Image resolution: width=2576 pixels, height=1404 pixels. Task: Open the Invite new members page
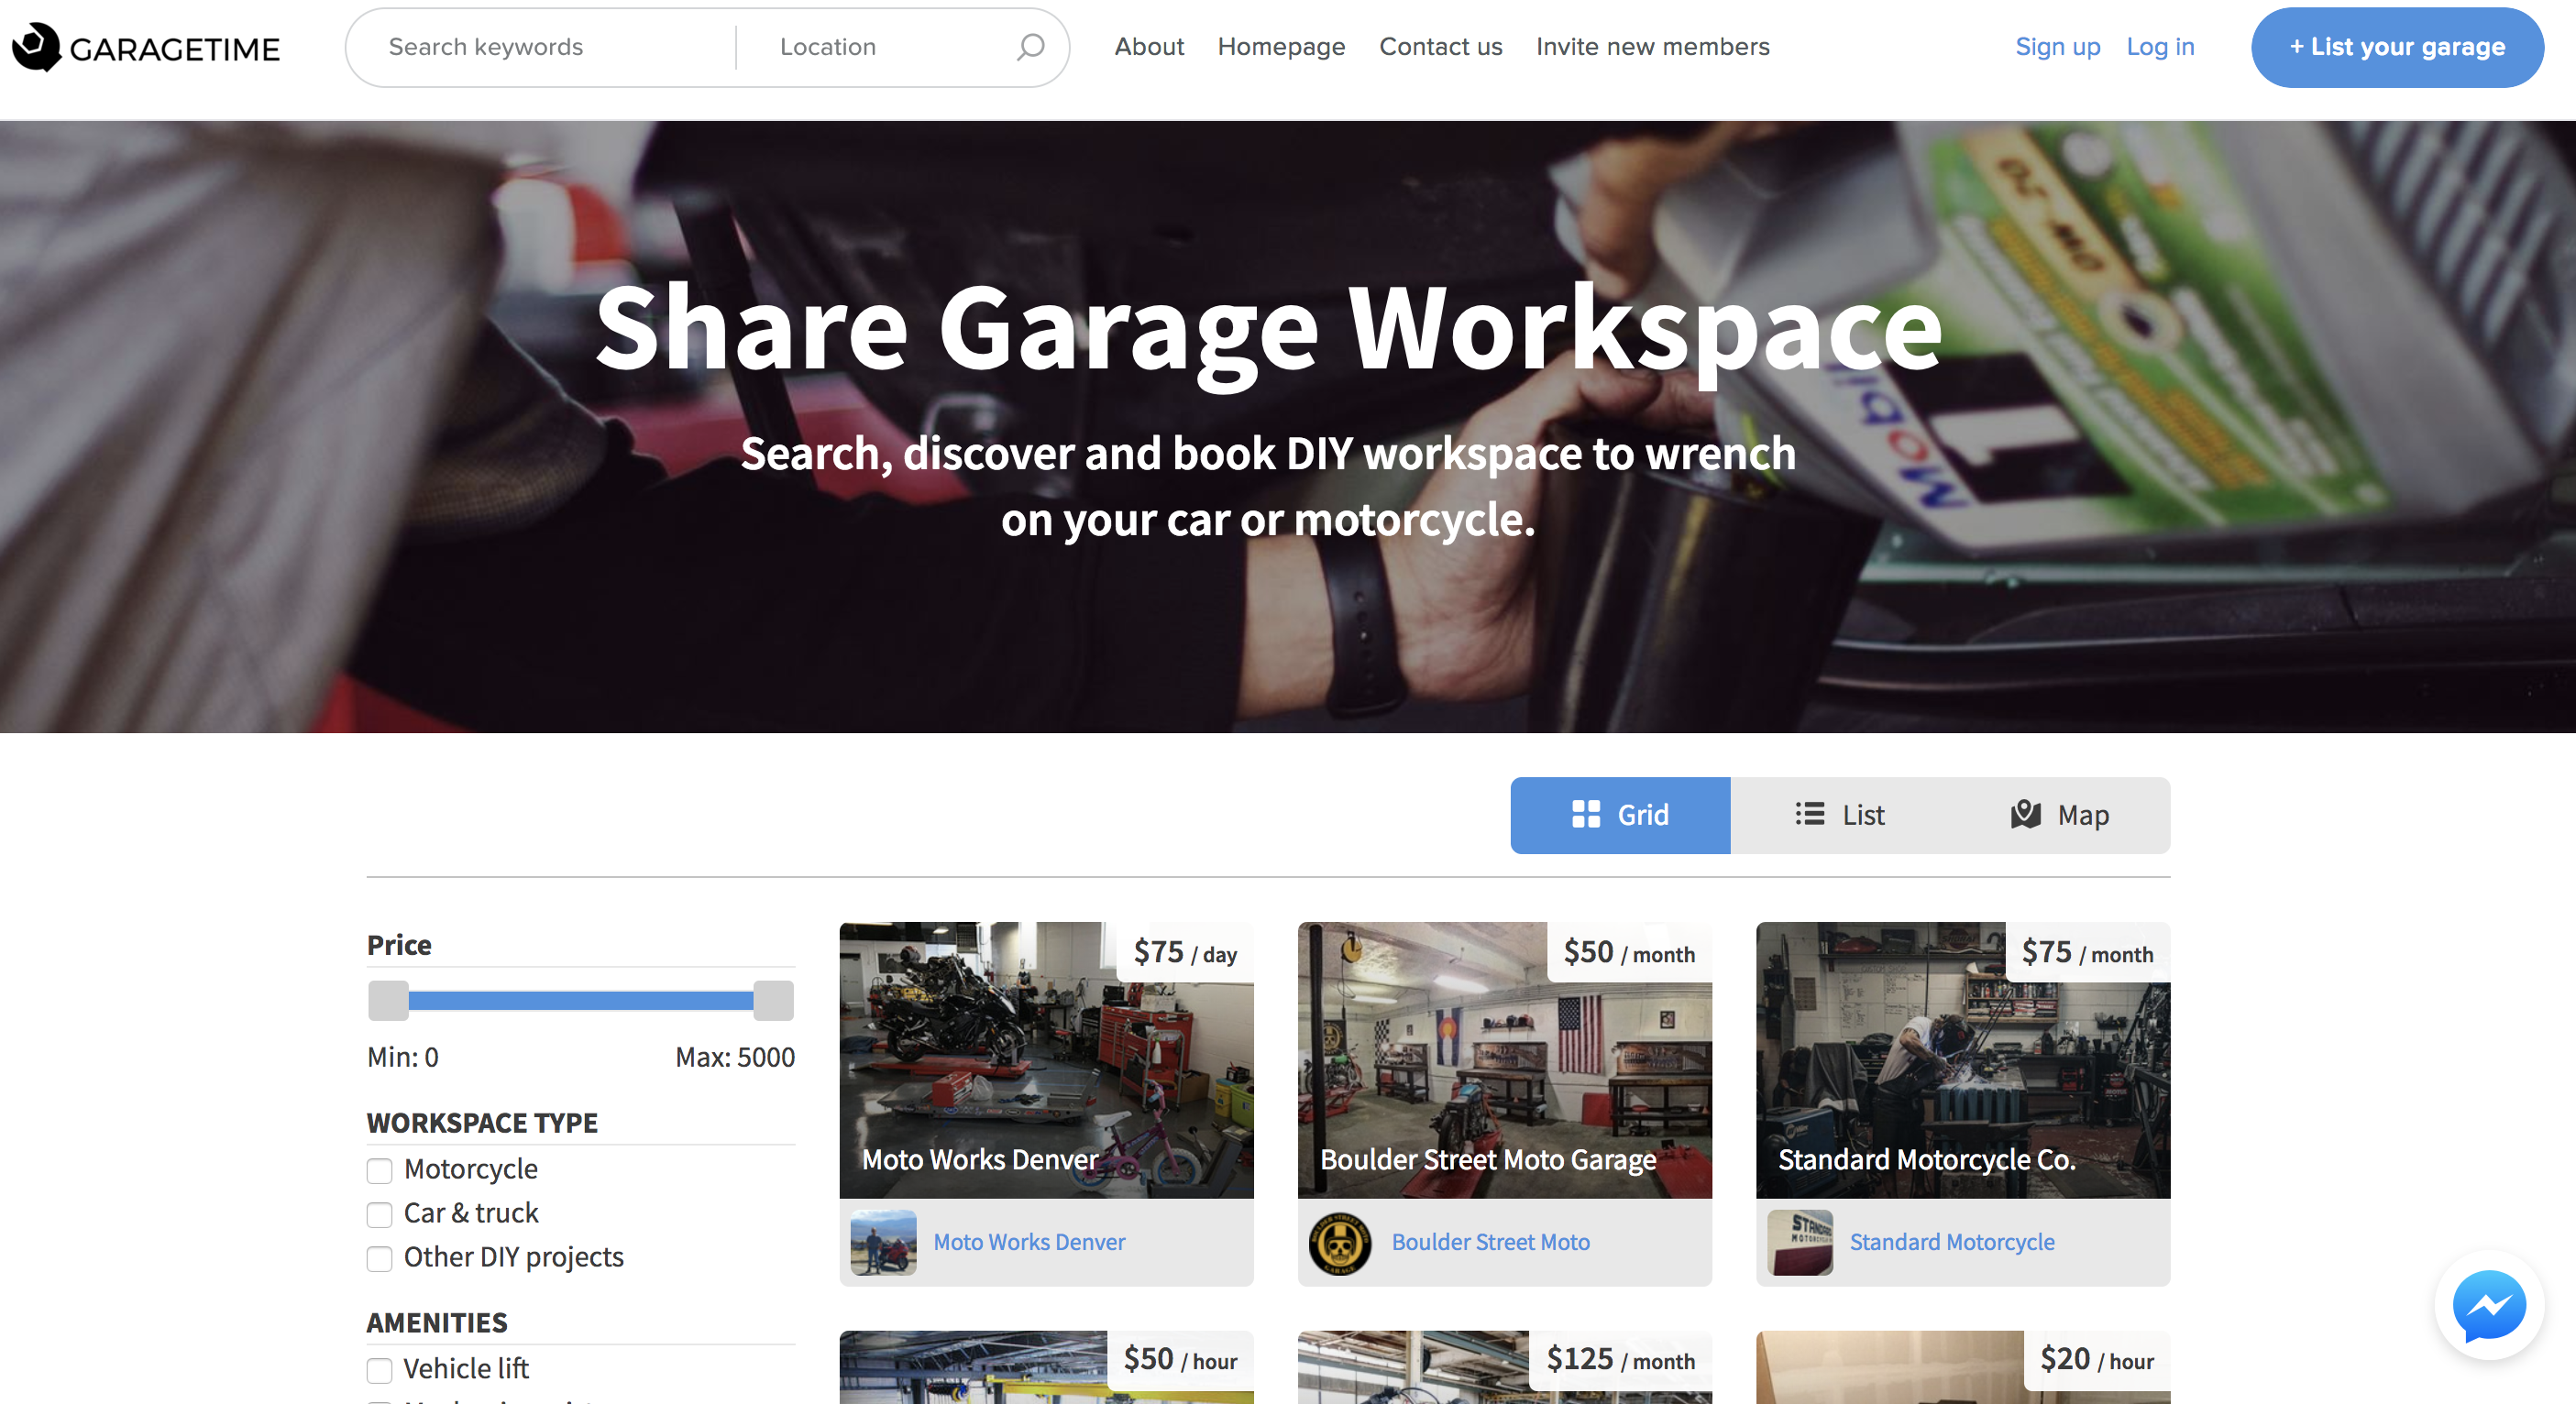click(x=1652, y=46)
